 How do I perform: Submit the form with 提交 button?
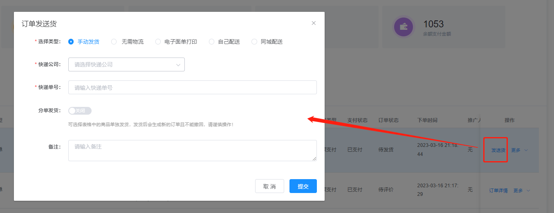pos(303,186)
